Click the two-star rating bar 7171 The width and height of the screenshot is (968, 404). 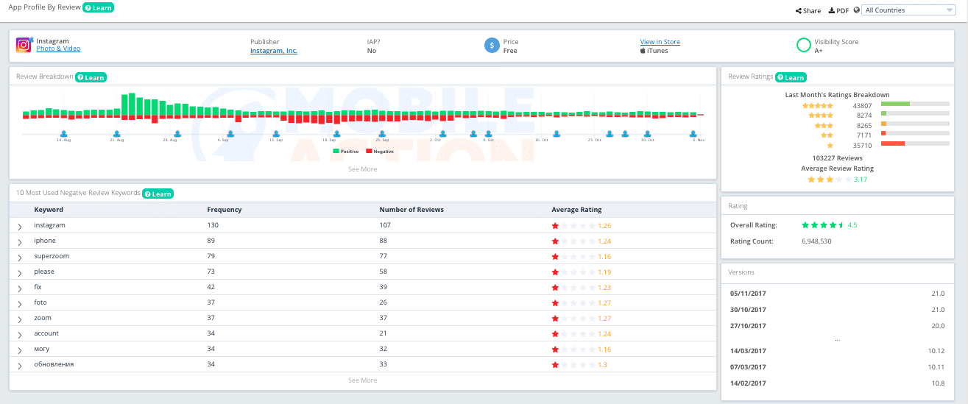tap(915, 134)
